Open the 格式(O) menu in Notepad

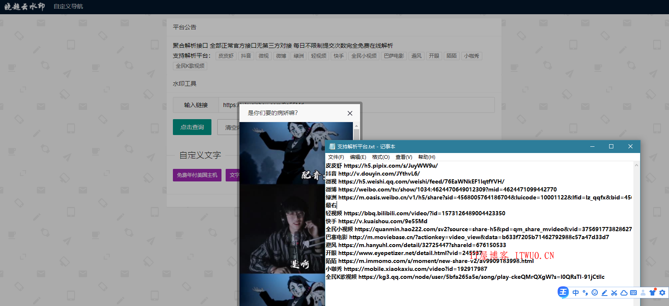[381, 157]
